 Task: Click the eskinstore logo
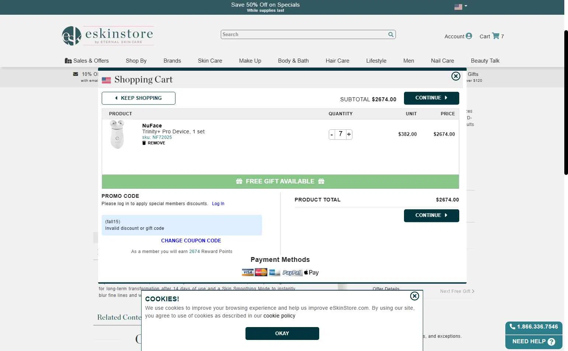pos(108,36)
